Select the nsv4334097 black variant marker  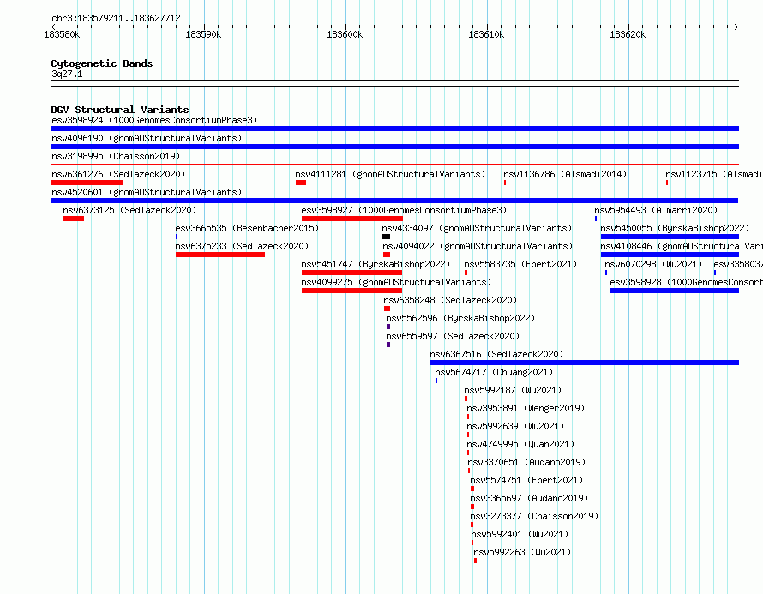coord(386,237)
